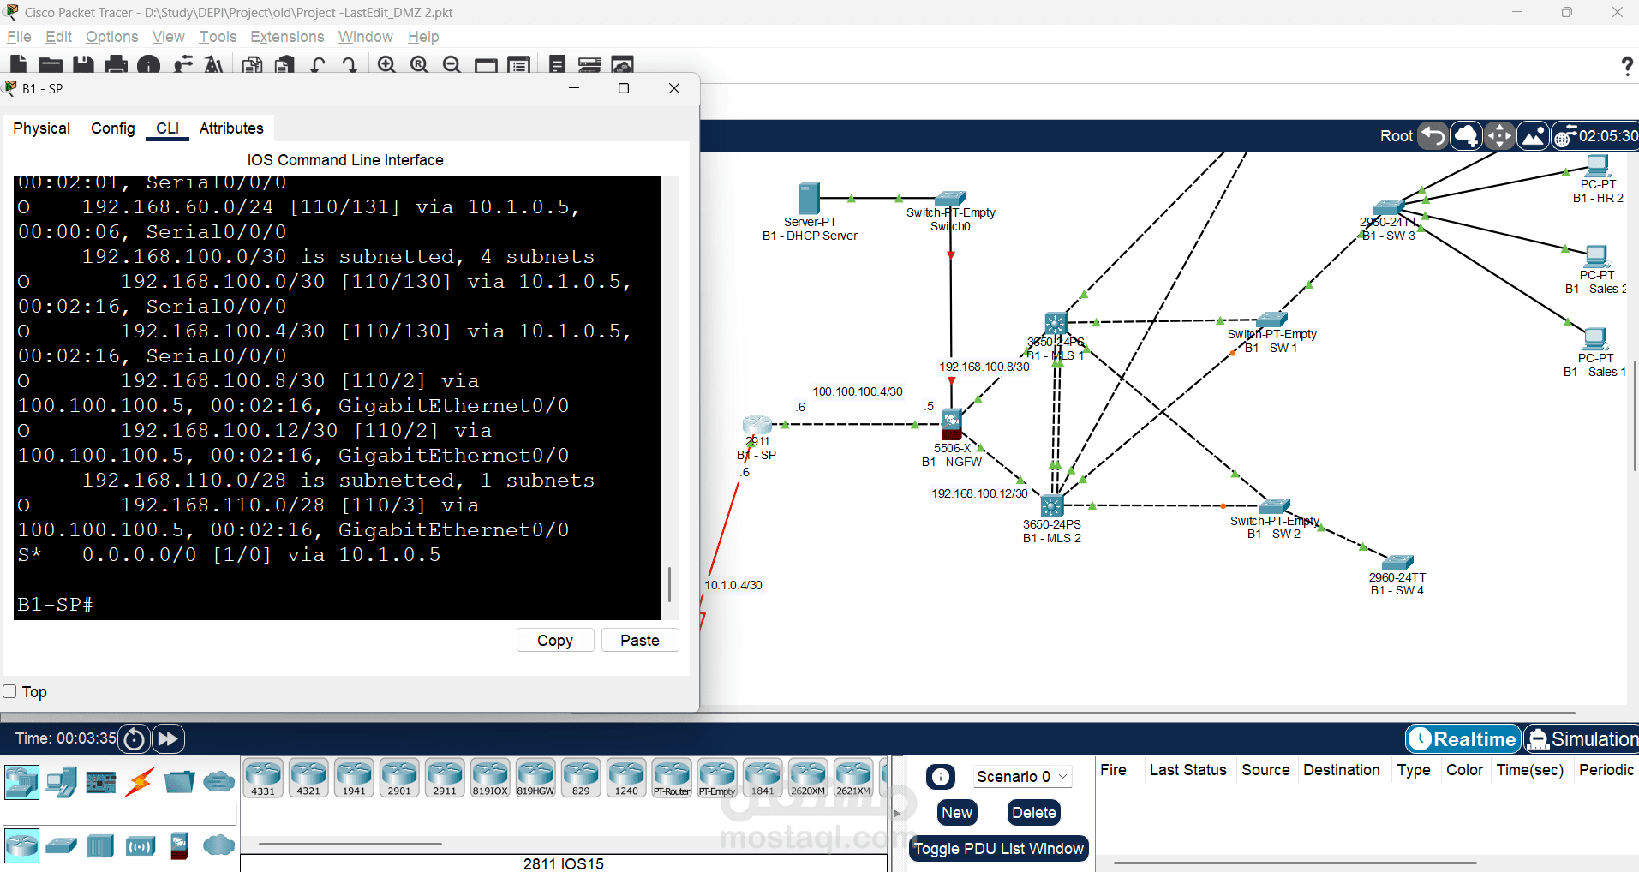Click the Fast Forward Time button
This screenshot has width=1639, height=872.
(x=169, y=738)
